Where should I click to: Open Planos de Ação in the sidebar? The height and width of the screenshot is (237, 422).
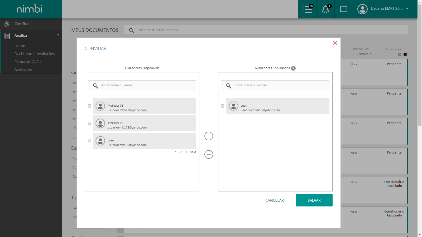click(27, 62)
